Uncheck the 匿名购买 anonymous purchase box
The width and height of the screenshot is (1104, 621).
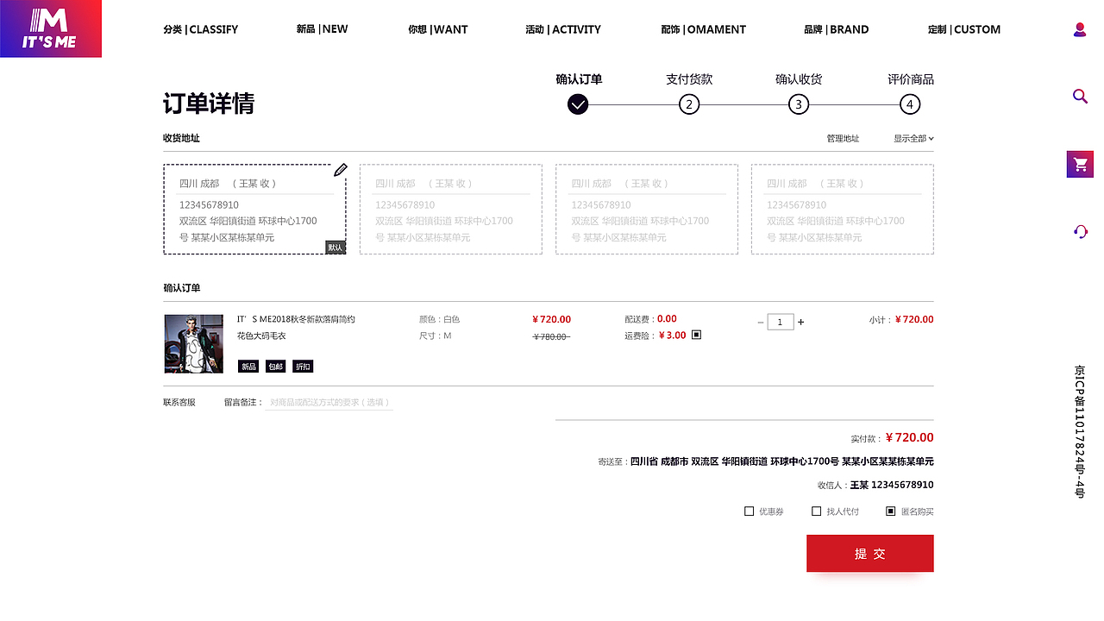point(891,511)
